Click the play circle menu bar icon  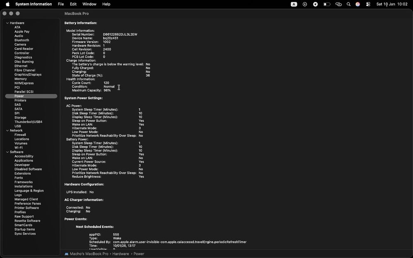(x=305, y=4)
